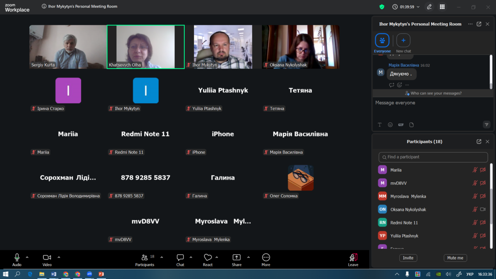Add reaction to Дякуємо message
Image resolution: width=496 pixels, height=279 pixels.
pos(399,85)
